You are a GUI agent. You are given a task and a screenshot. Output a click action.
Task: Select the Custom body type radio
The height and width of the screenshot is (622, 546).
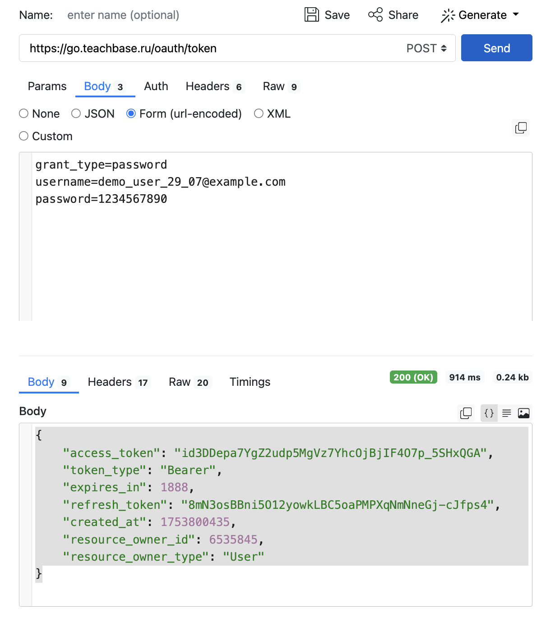(x=24, y=136)
